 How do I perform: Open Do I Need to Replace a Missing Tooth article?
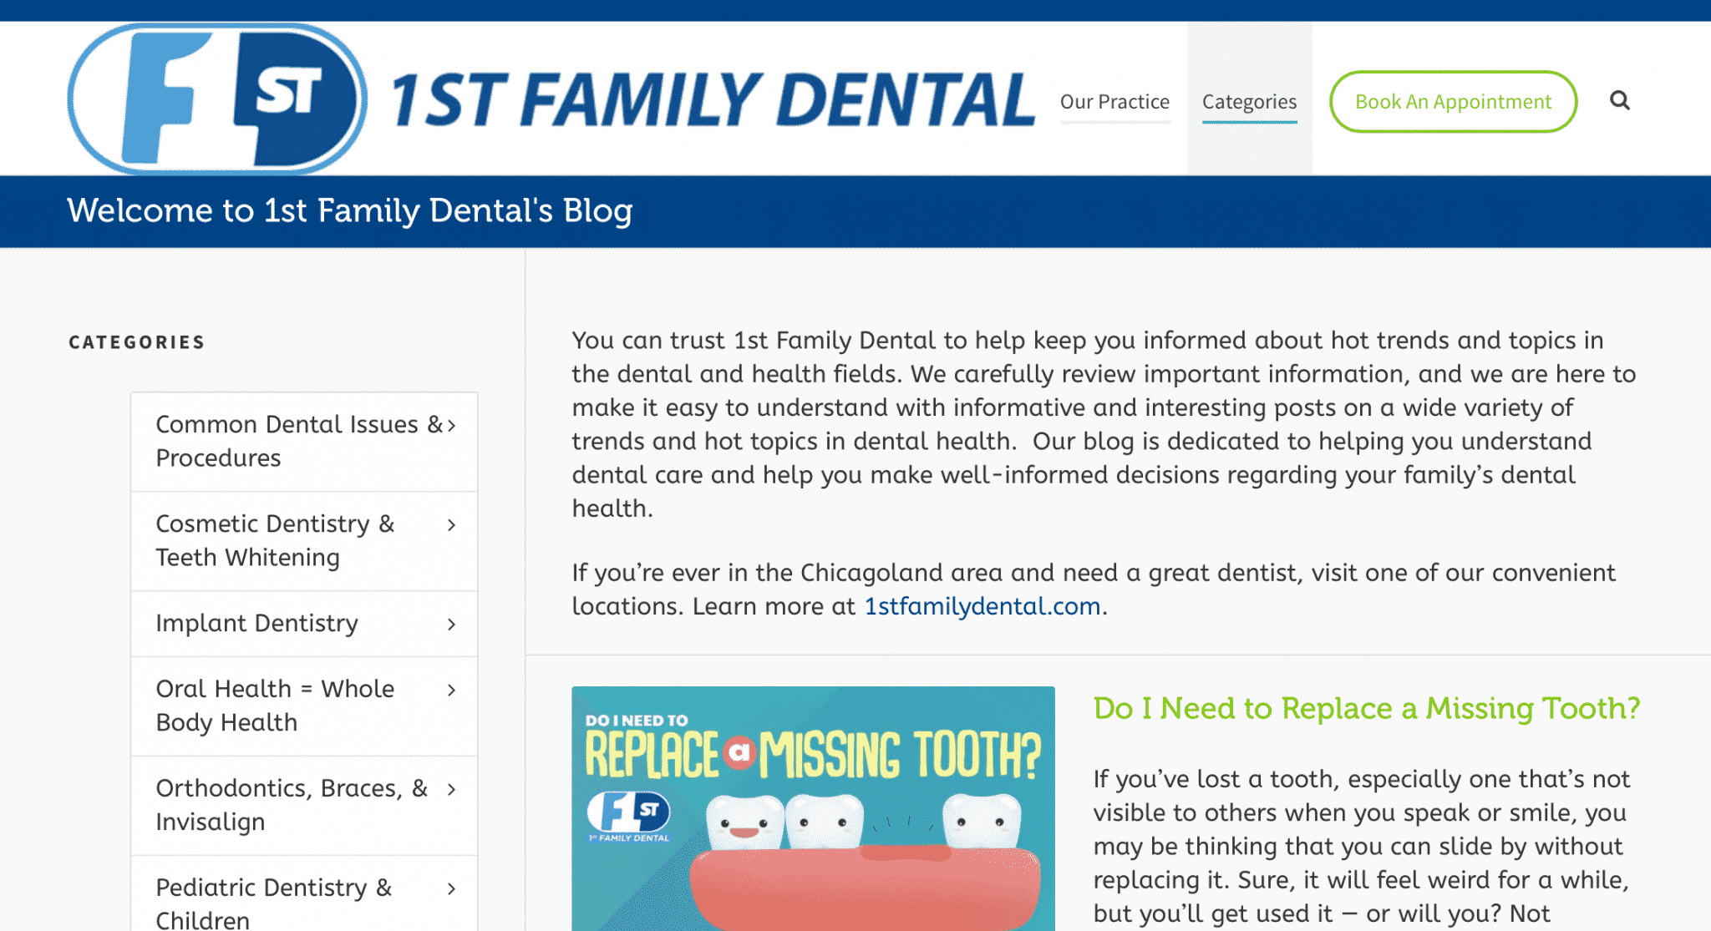pos(1366,708)
